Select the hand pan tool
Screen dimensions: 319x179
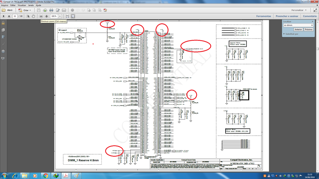point(33,16)
